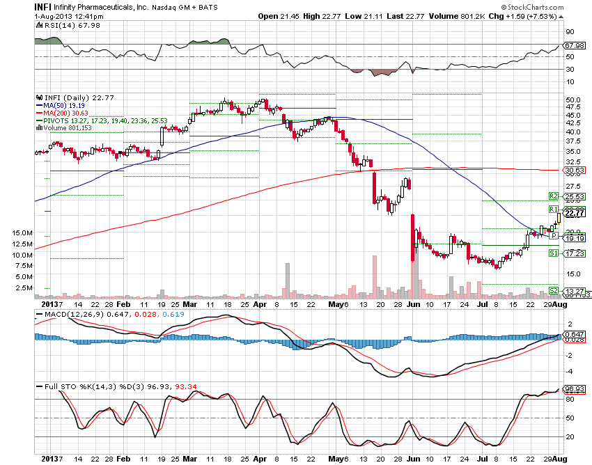
Task: Click the R1 pivot resistance label
Action: [554, 209]
